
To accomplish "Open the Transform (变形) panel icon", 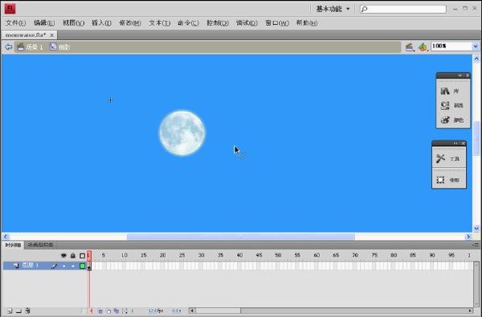I will point(440,180).
